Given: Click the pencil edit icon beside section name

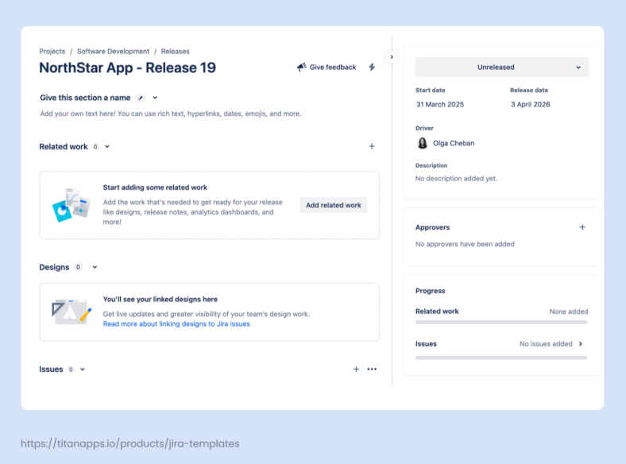Looking at the screenshot, I should click(x=141, y=98).
